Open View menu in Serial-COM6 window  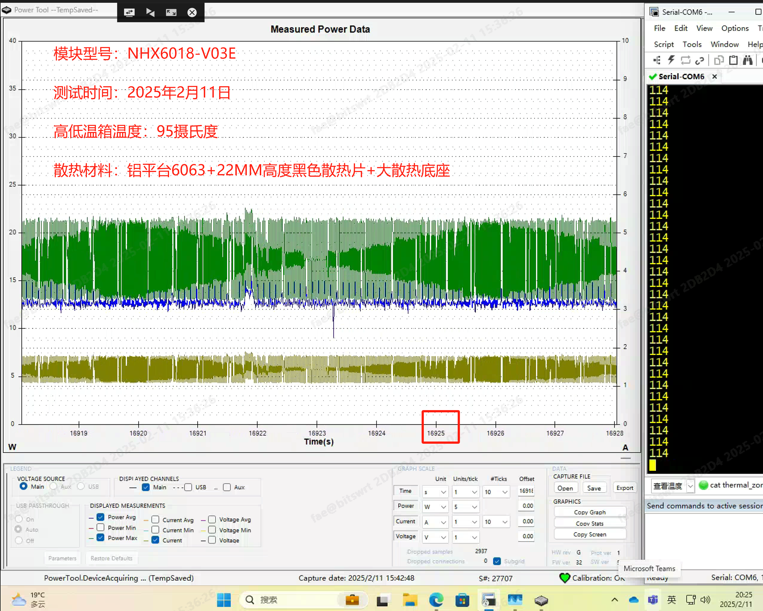[x=704, y=28]
